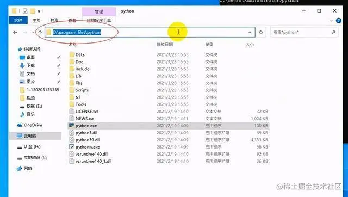This screenshot has width=348, height=197.
Task: Click the Forward navigation arrow
Action: tap(25, 33)
